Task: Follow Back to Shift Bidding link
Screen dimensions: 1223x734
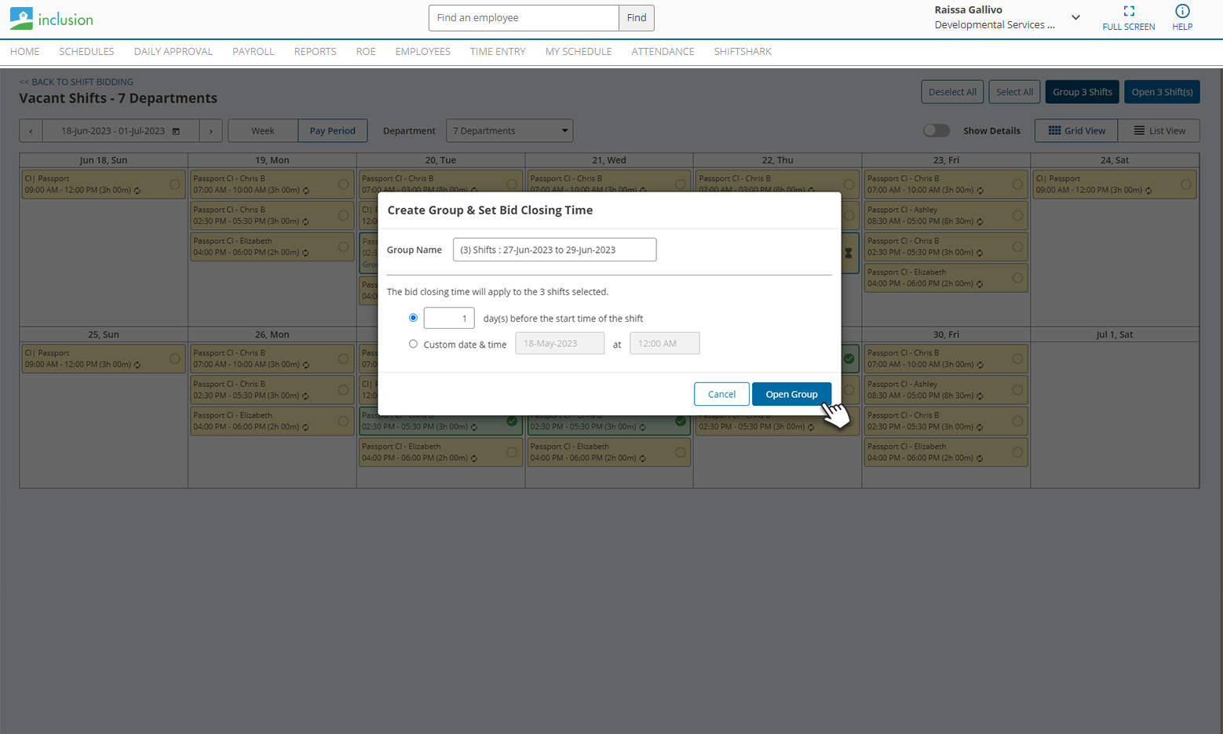Action: tap(76, 82)
